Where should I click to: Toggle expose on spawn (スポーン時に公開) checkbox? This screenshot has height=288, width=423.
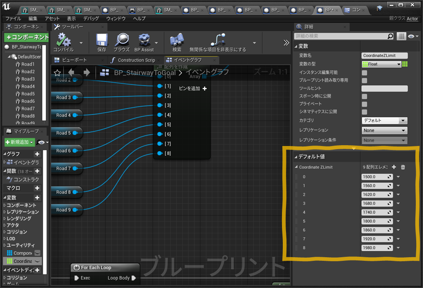click(x=365, y=96)
